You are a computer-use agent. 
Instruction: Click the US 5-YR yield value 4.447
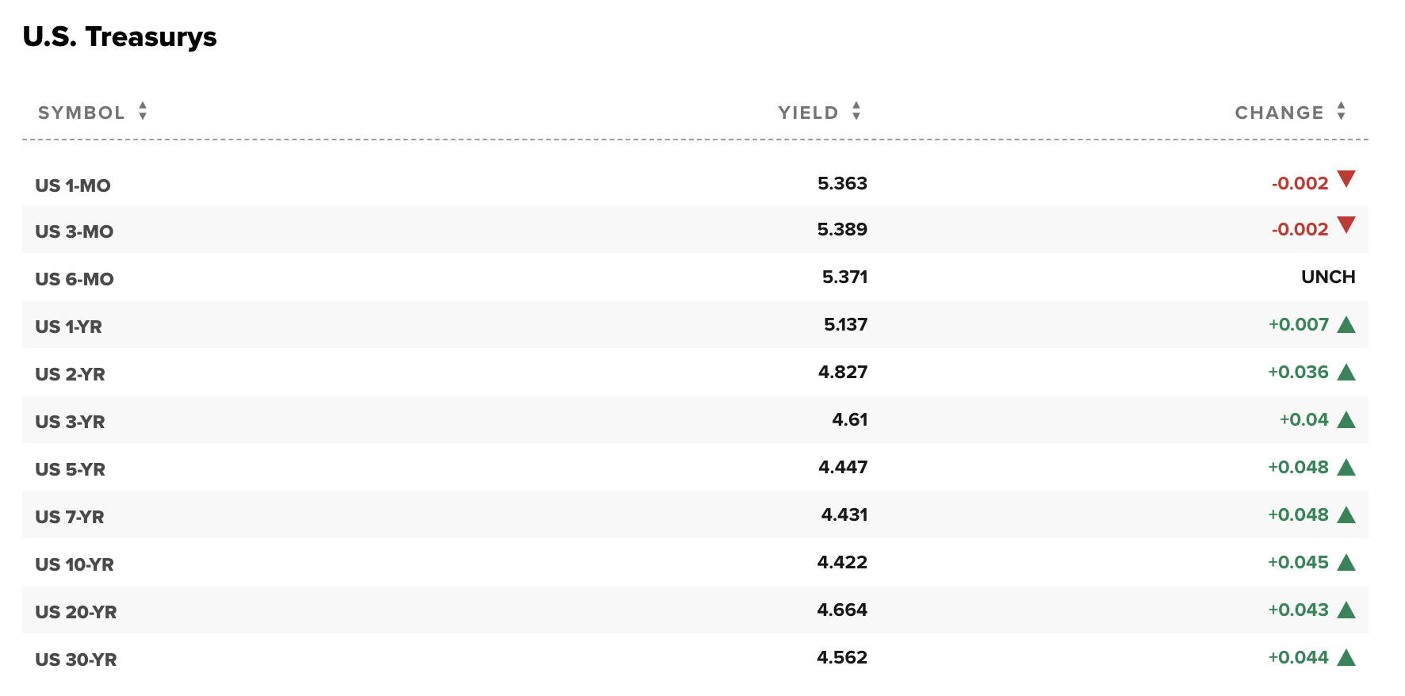point(843,467)
